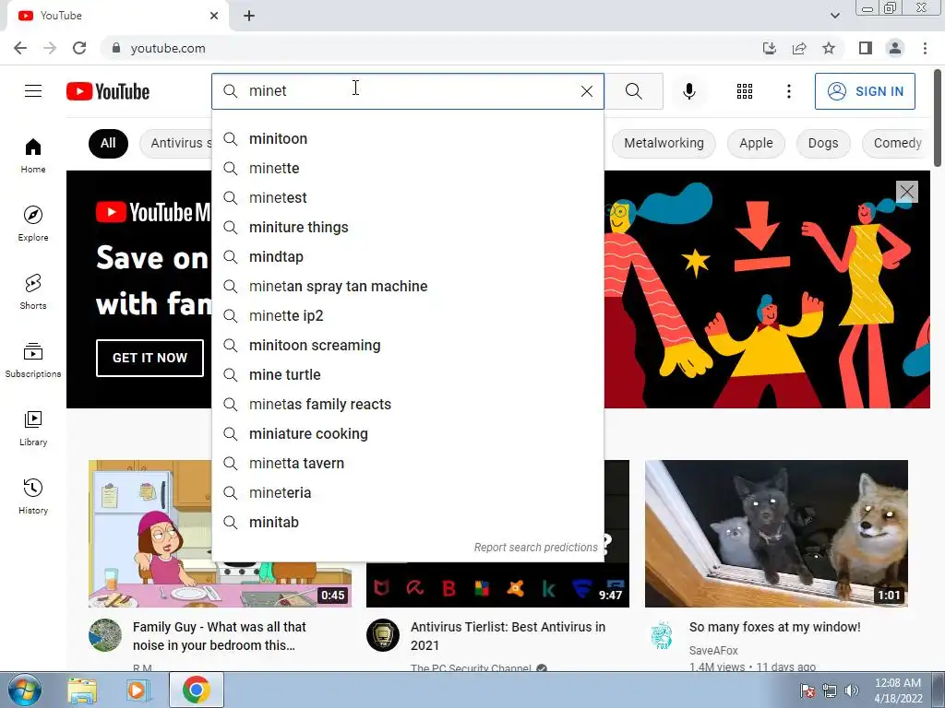Choose suggestion "minetas family reacts"
The width and height of the screenshot is (945, 708).
407,404
